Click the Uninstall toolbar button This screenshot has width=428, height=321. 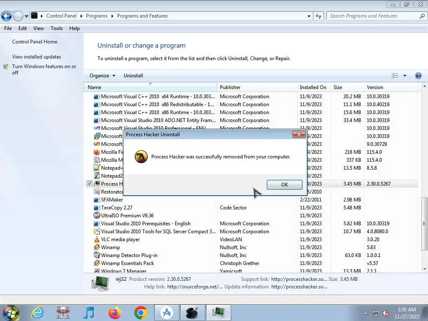(133, 76)
